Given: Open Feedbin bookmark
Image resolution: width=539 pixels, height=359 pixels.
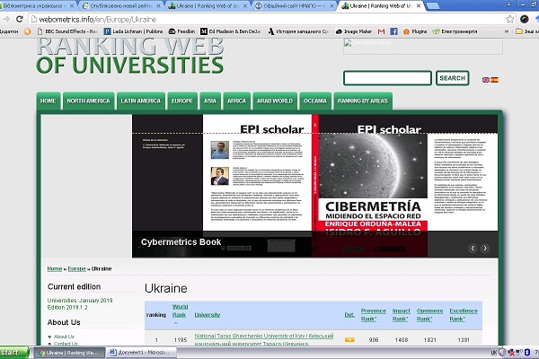Looking at the screenshot, I should [x=181, y=31].
